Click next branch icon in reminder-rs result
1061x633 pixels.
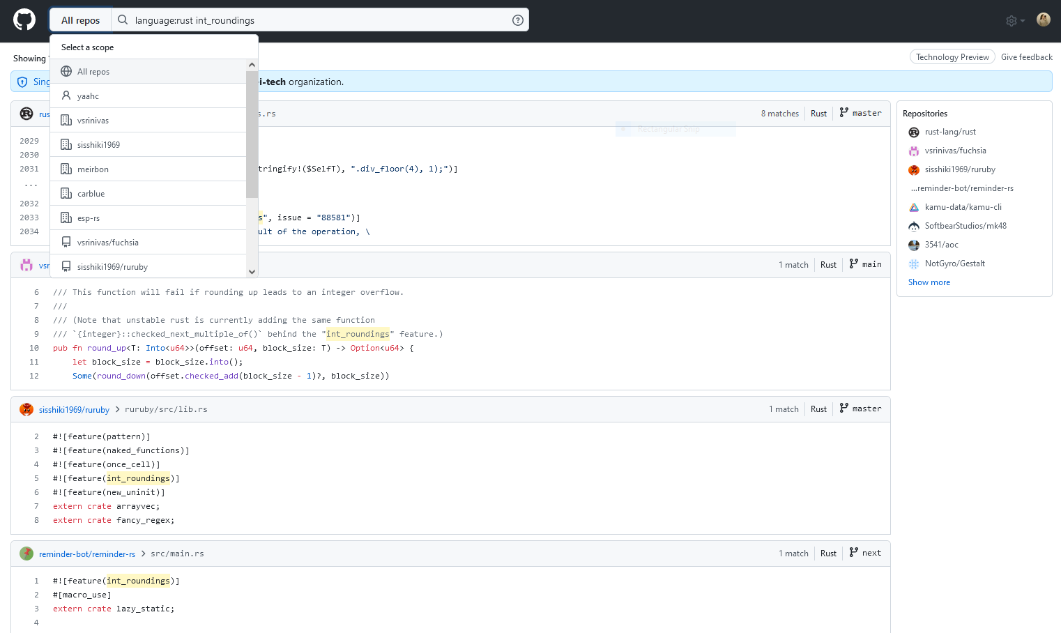click(854, 552)
